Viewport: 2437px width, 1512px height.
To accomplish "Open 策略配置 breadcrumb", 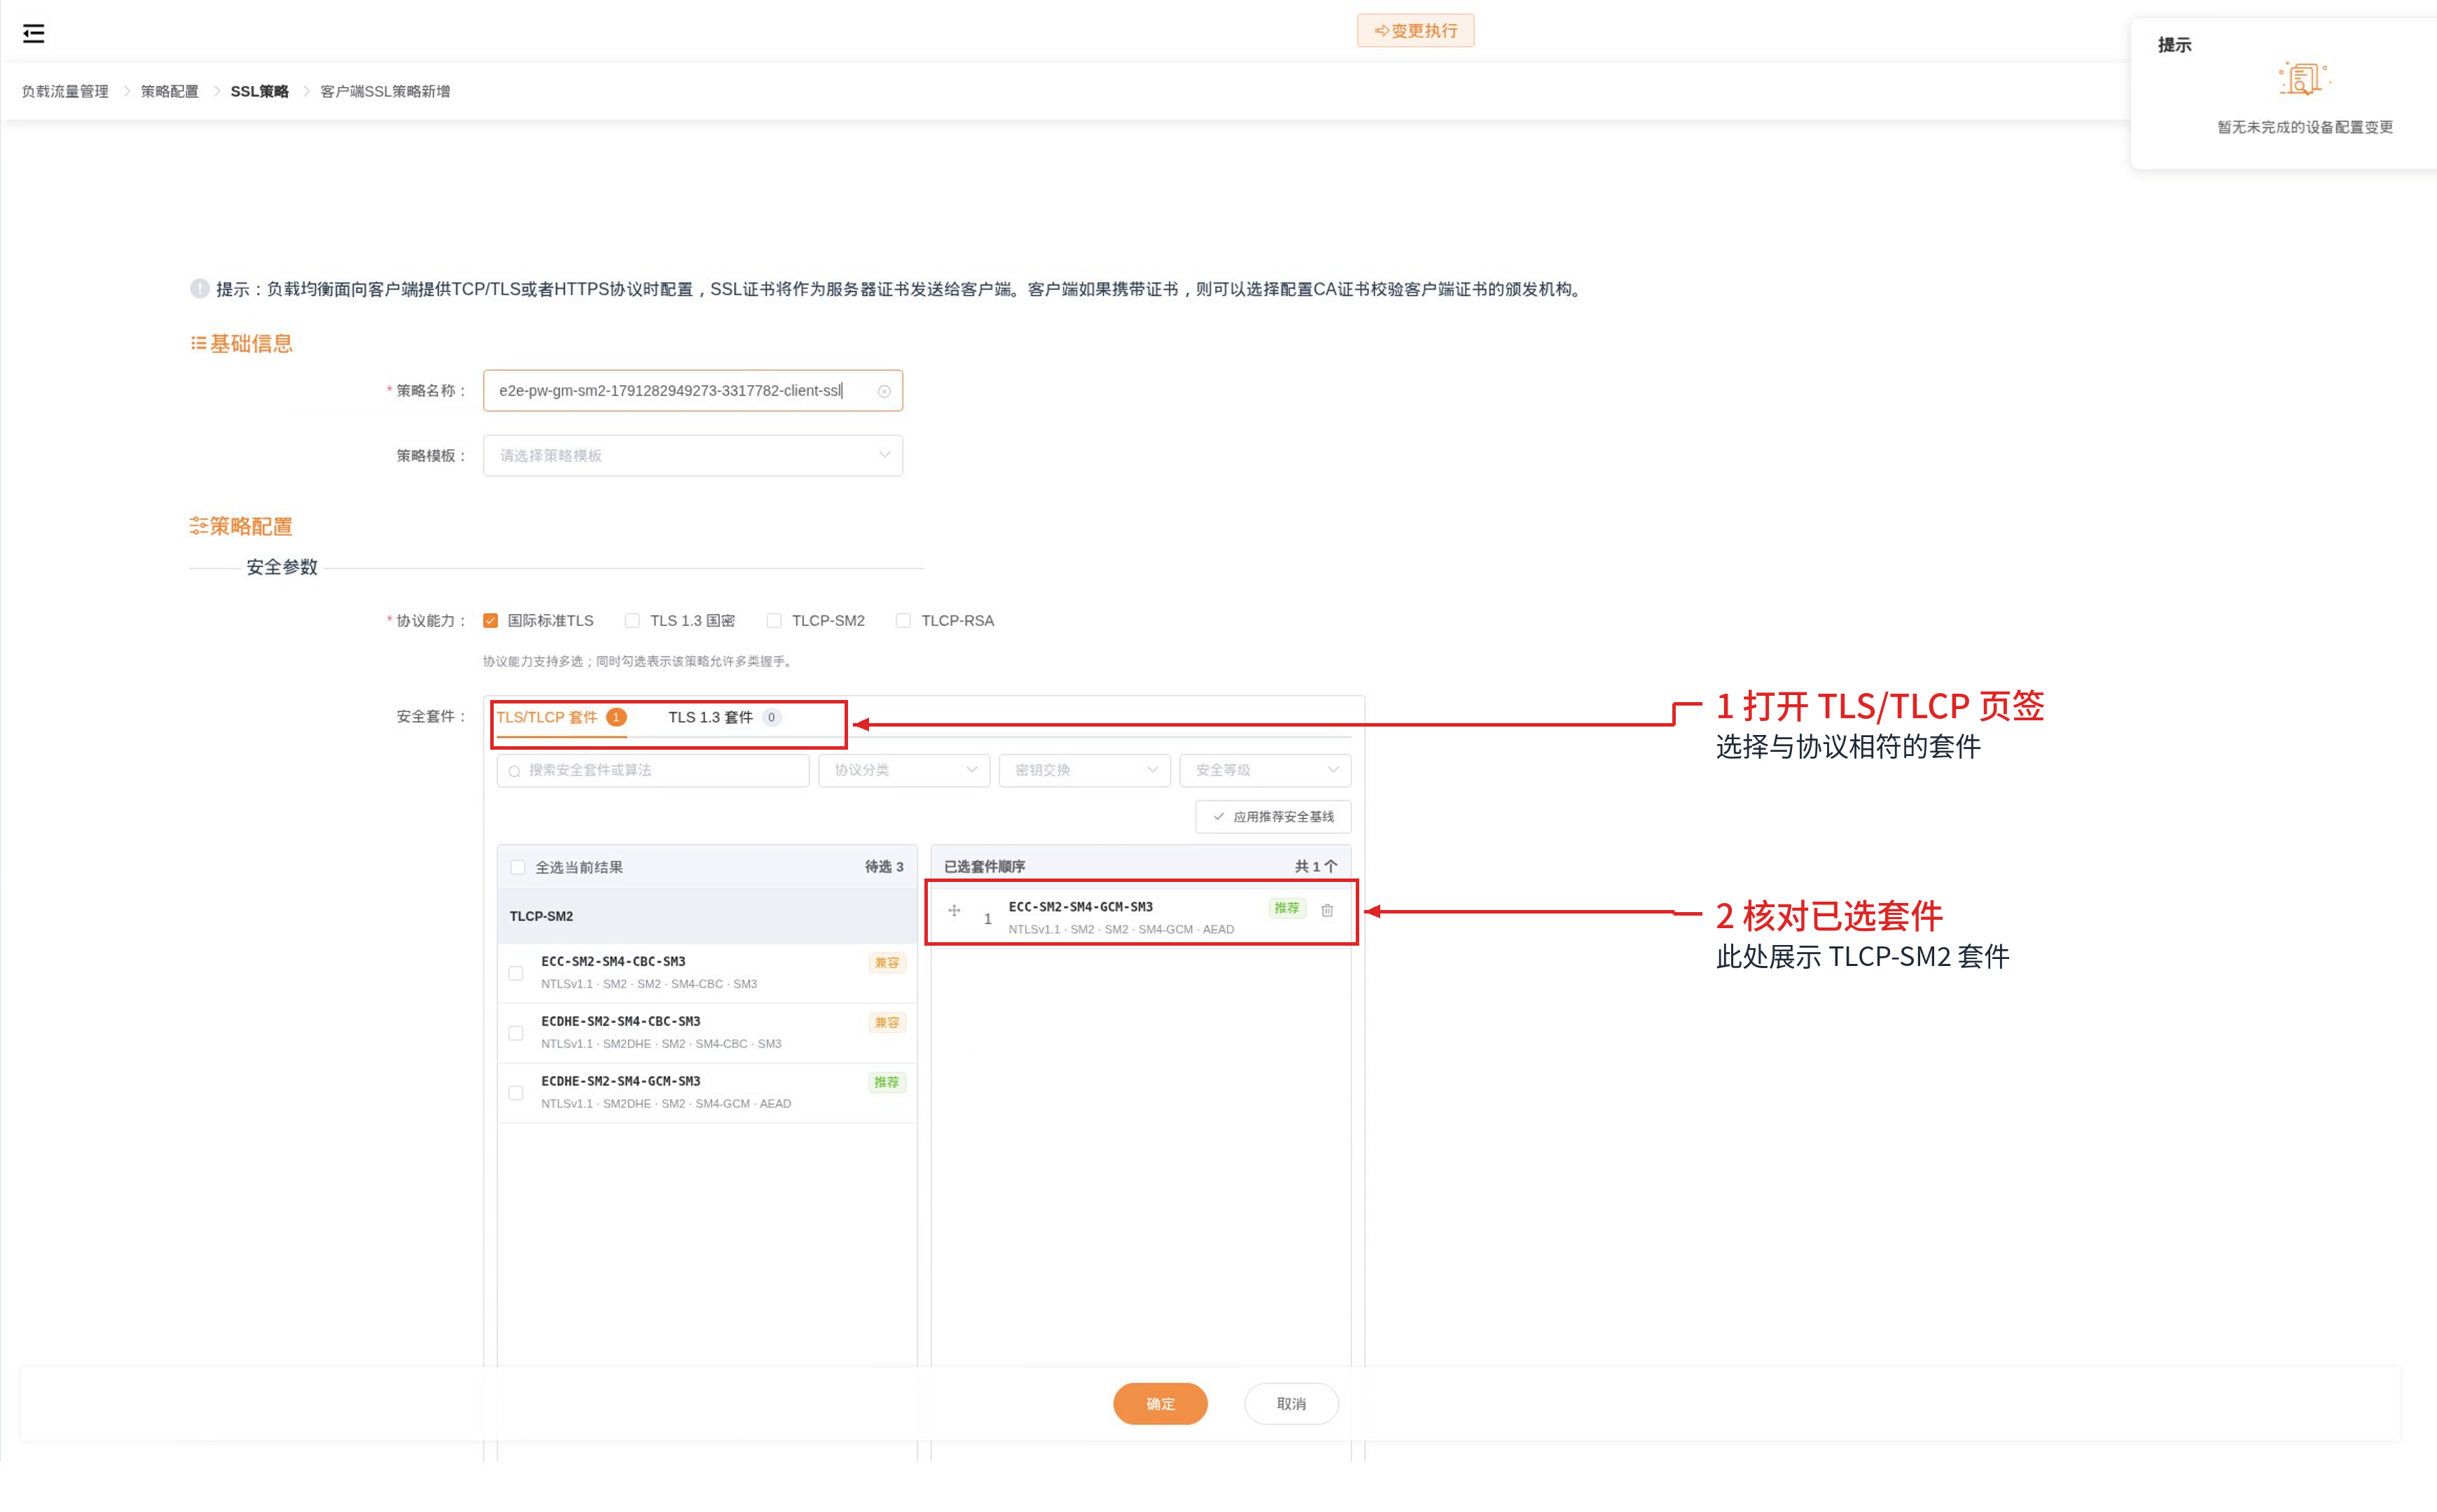I will click(169, 91).
